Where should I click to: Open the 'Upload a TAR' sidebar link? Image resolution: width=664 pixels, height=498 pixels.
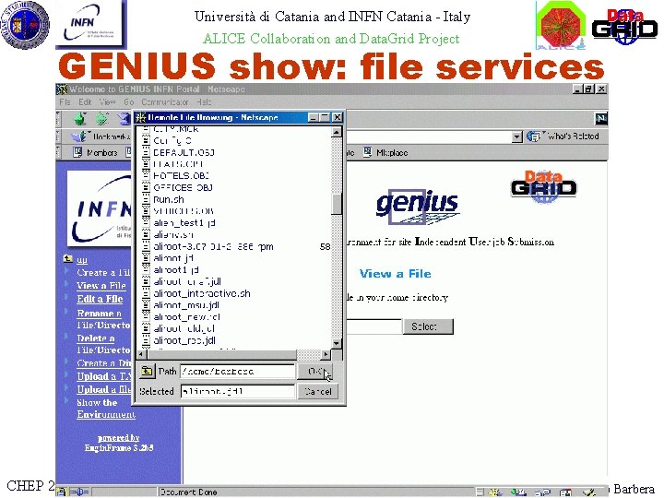click(x=103, y=376)
